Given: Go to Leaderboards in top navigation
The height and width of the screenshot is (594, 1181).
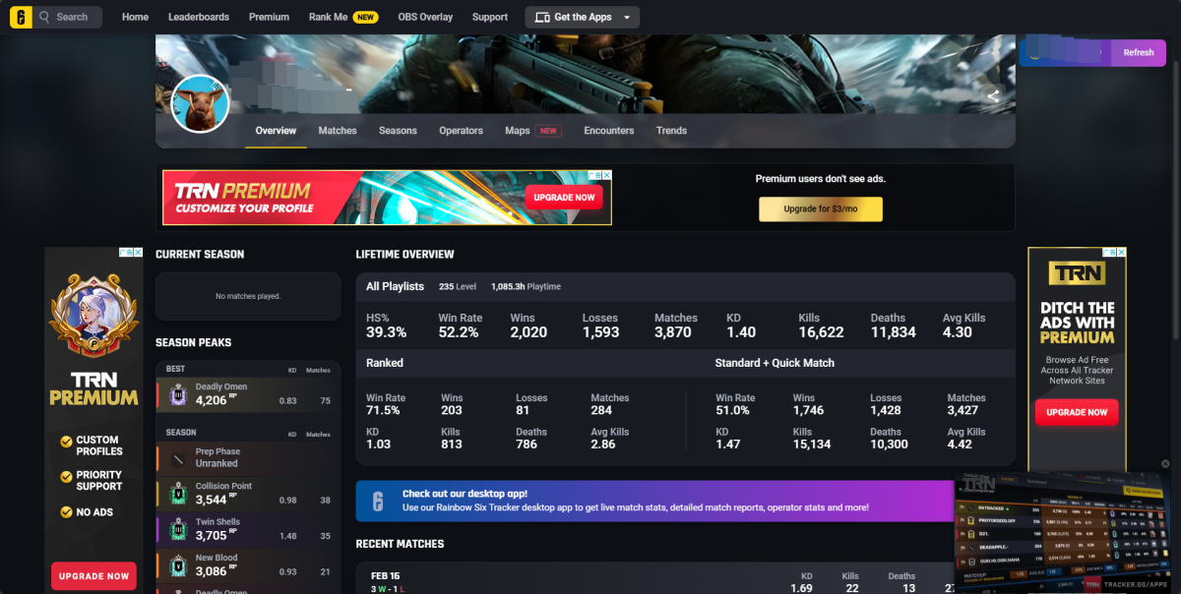Looking at the screenshot, I should 199,17.
